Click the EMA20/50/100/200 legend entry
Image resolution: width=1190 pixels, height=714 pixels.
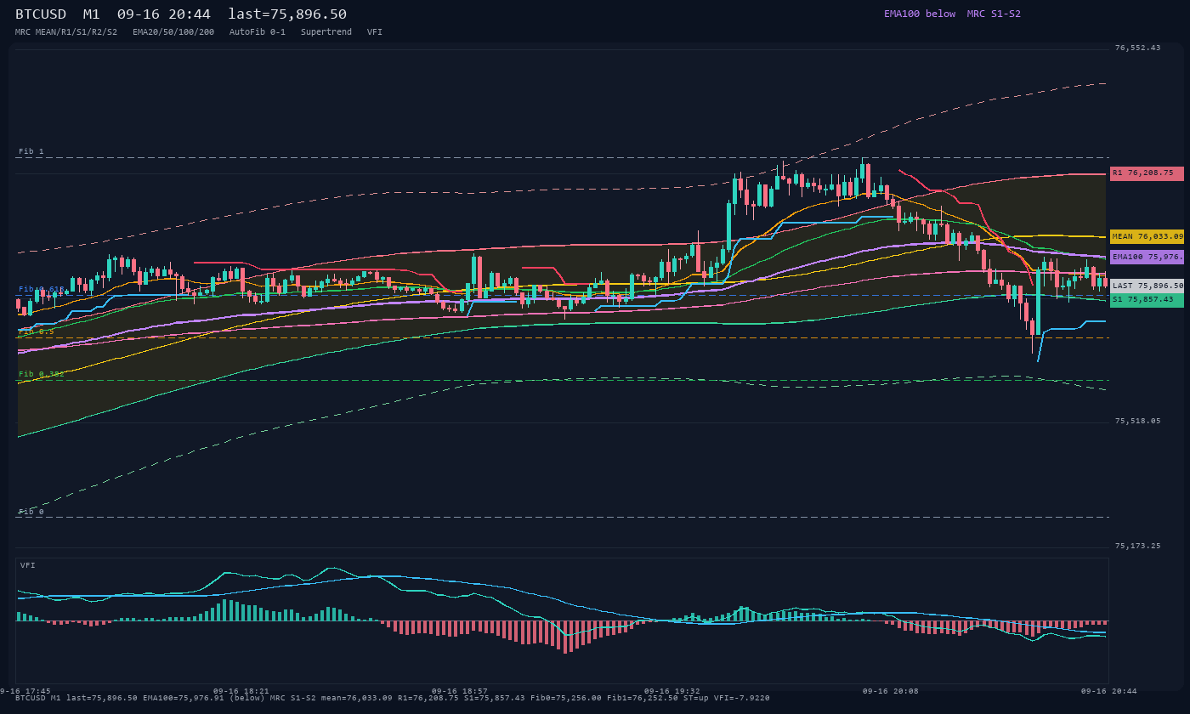(173, 31)
